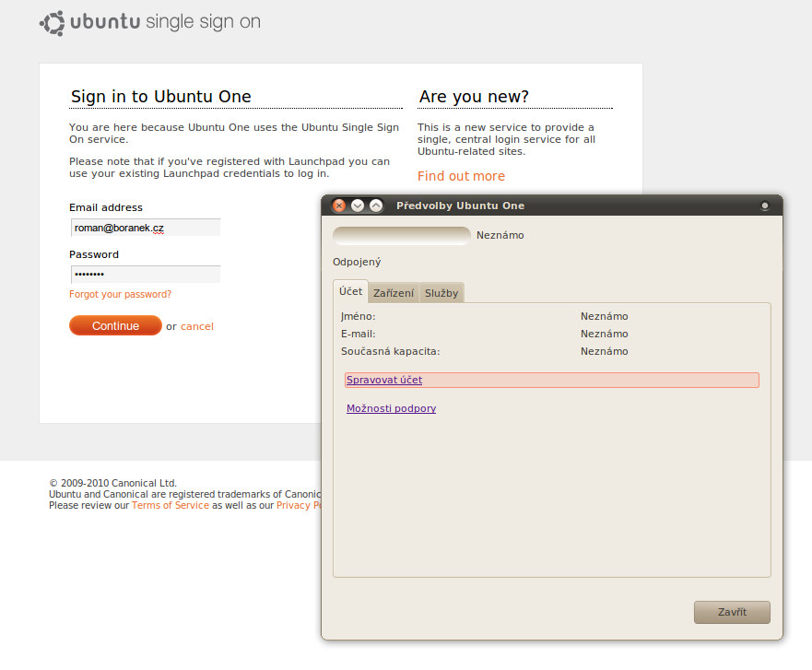Minimize the Předvolby Ubuntu One dialog
The width and height of the screenshot is (812, 670).
point(358,206)
